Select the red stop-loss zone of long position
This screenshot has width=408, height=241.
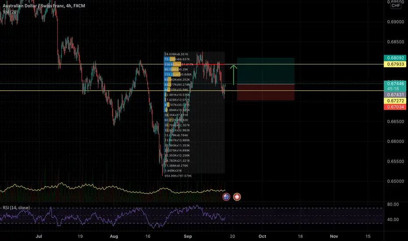coord(266,92)
